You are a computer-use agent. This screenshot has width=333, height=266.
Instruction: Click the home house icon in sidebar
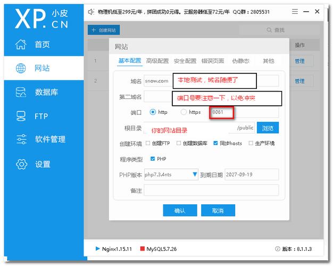[x=21, y=44]
